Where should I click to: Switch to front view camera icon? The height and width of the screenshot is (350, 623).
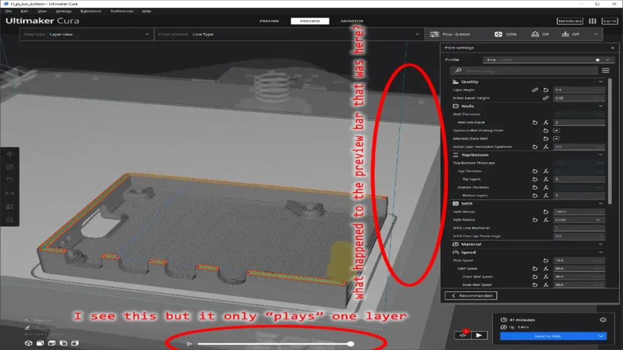pyautogui.click(x=40, y=343)
